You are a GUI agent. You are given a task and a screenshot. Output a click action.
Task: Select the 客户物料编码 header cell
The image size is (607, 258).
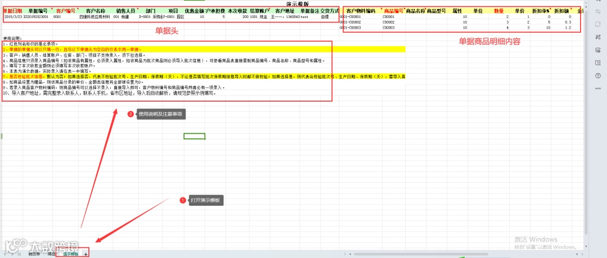[x=361, y=11]
